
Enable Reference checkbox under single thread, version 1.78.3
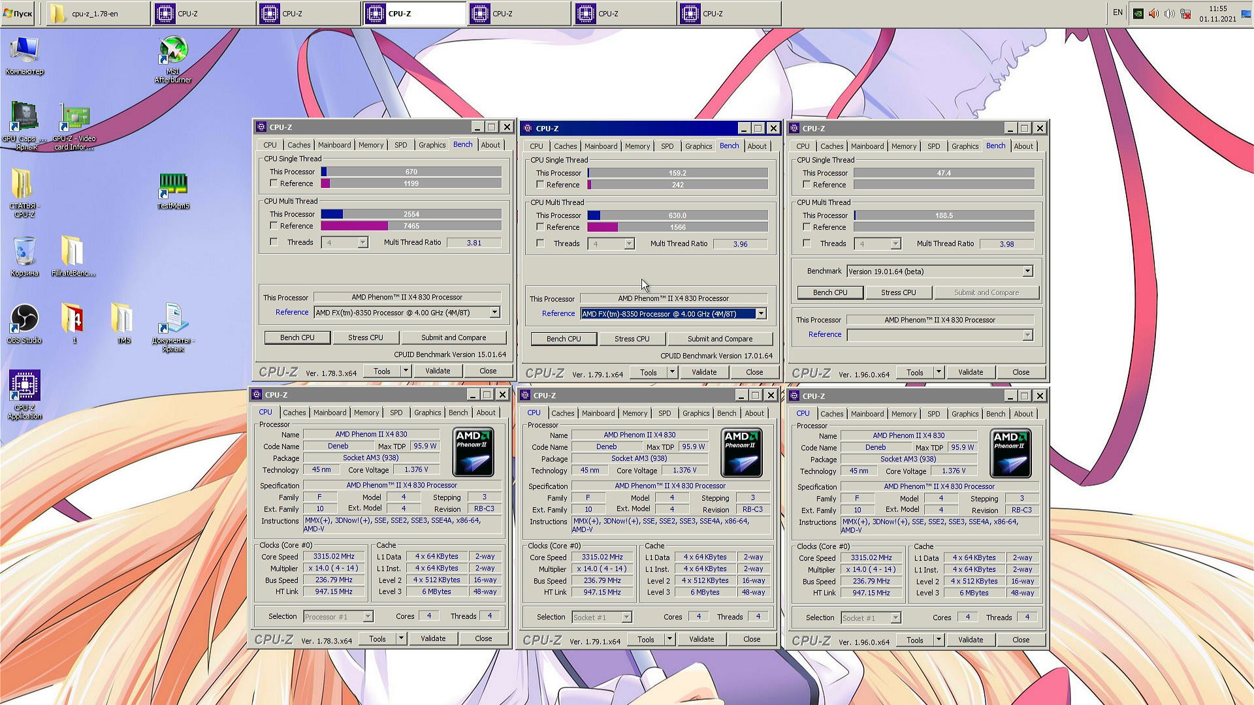pos(274,183)
